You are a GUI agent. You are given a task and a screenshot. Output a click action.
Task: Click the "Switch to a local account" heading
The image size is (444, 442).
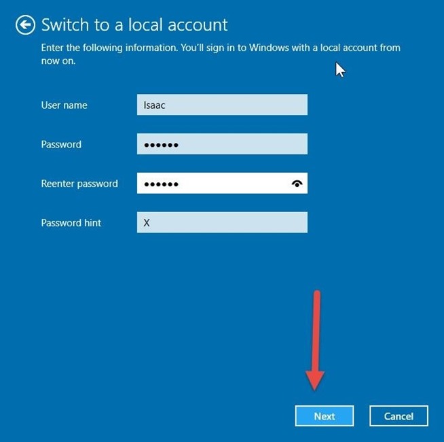tap(134, 26)
